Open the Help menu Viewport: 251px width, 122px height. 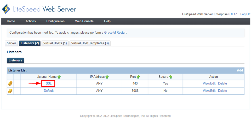(107, 21)
